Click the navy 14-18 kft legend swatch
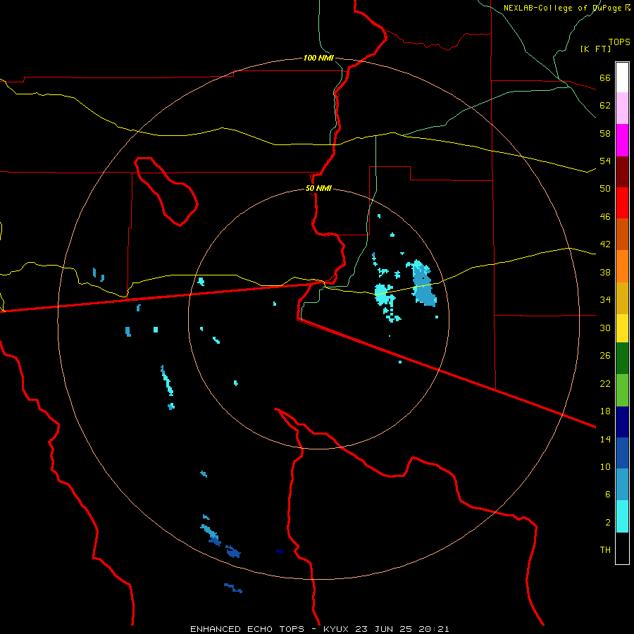This screenshot has width=634, height=634. (x=622, y=422)
